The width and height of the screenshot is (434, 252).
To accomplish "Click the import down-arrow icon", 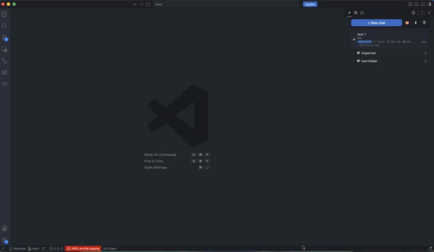I will pyautogui.click(x=416, y=23).
